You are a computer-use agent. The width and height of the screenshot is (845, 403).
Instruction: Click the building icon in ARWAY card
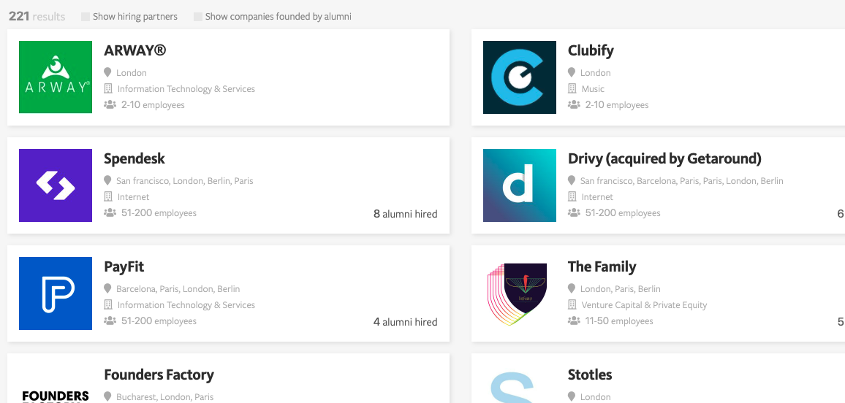click(107, 88)
